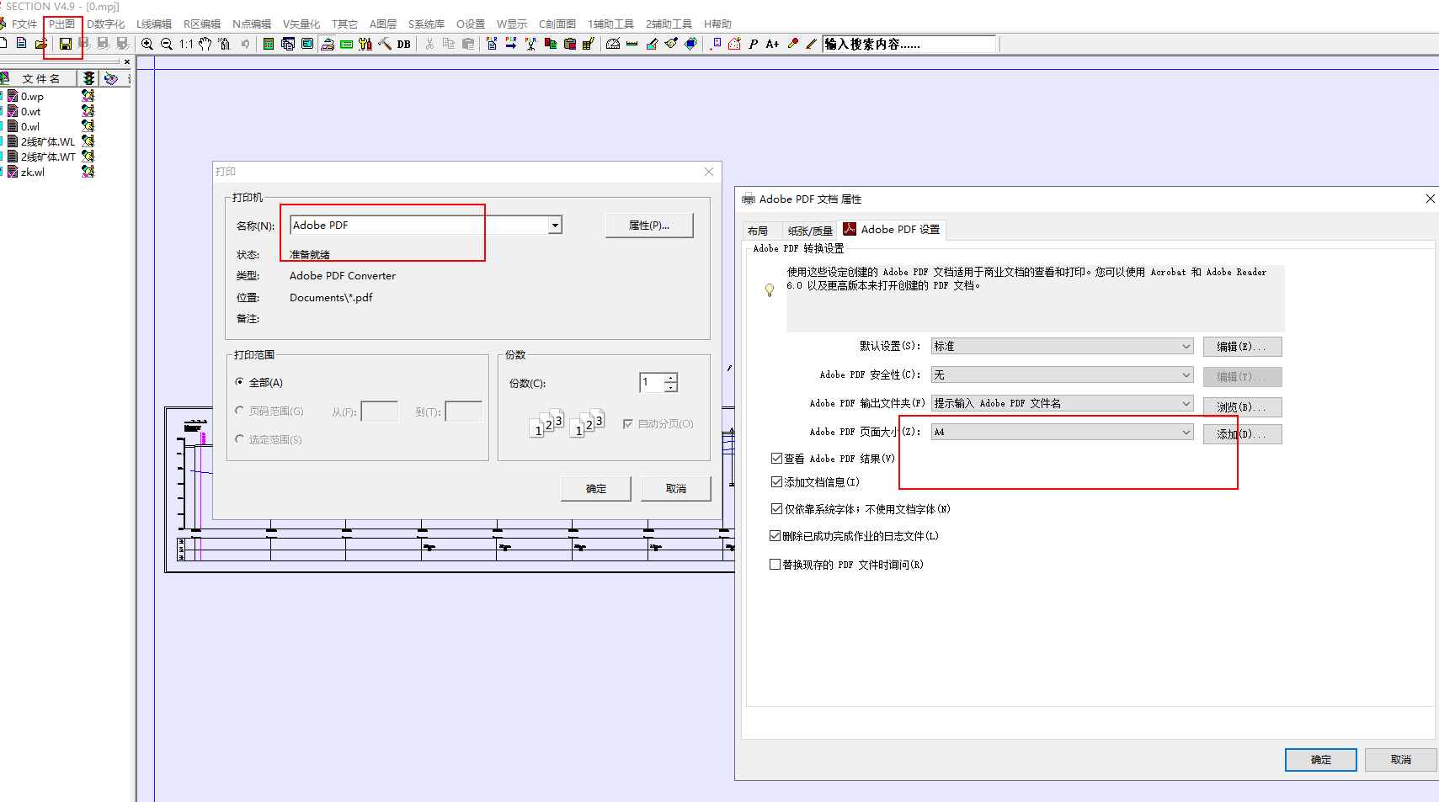Screen dimensions: 1439x802
Task: Click 确定 in Adobe PDF 文档属性 dialog
Action: tap(1321, 760)
